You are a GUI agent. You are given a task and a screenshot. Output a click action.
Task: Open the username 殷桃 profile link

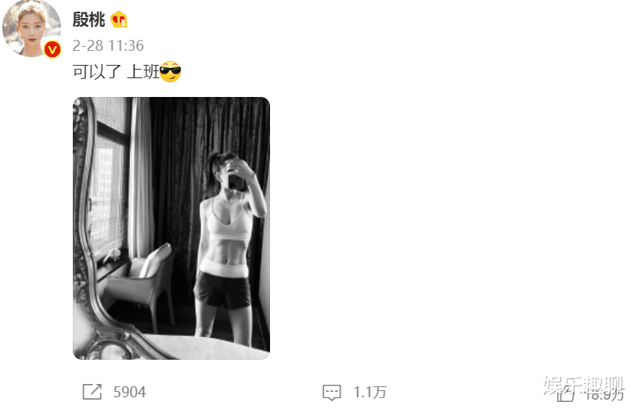click(89, 20)
